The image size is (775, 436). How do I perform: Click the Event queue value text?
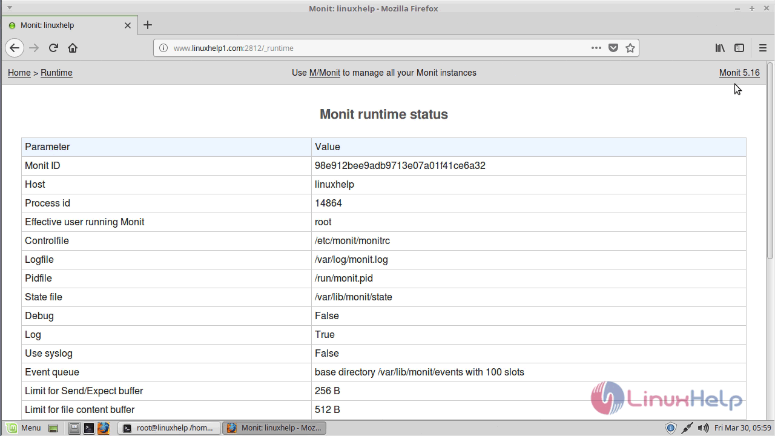click(420, 372)
